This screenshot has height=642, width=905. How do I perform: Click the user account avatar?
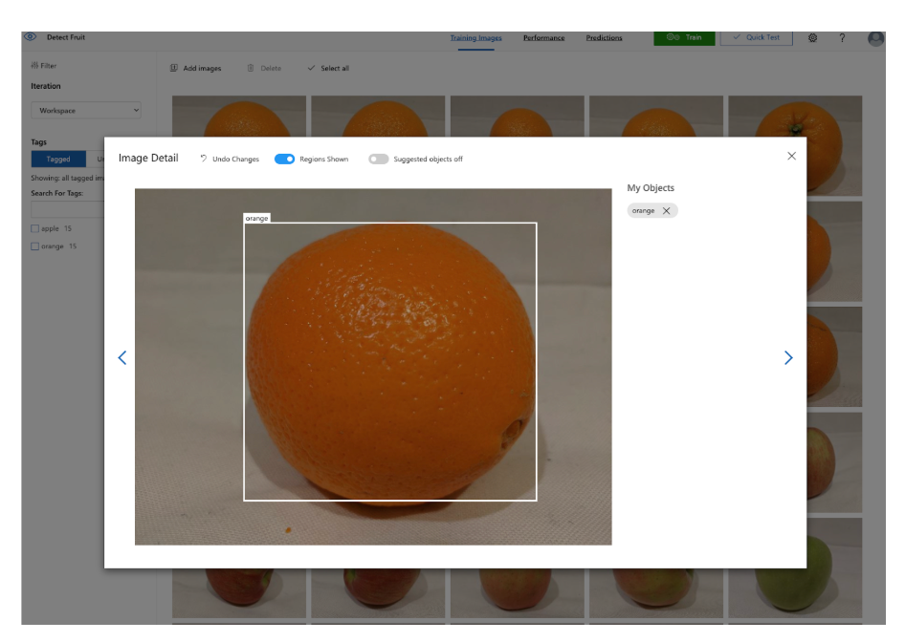[x=875, y=38]
